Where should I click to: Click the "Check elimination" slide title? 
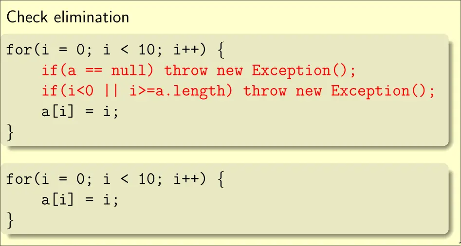click(x=68, y=18)
